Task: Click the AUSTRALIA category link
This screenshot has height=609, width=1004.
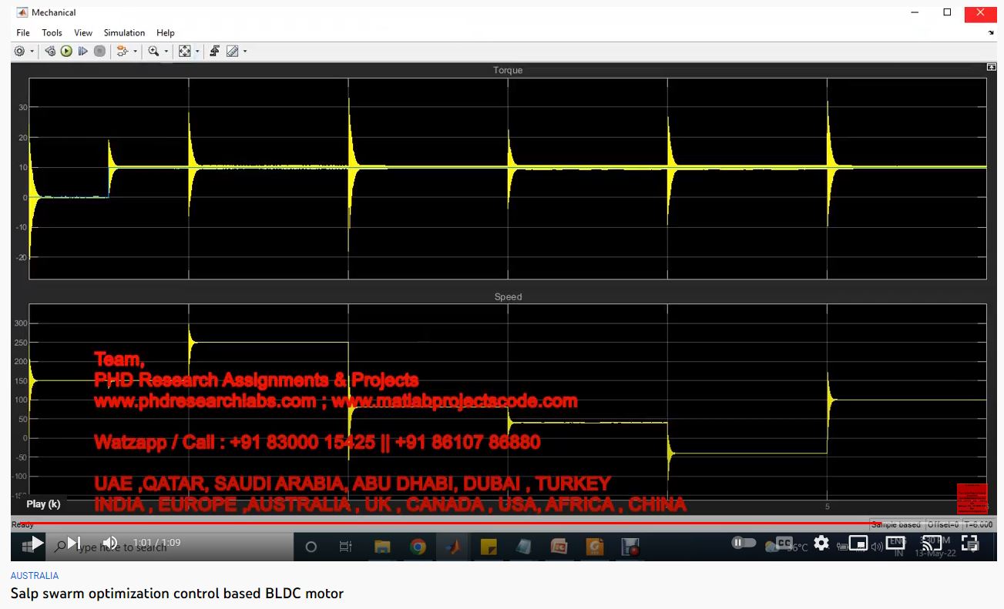Action: [x=35, y=576]
